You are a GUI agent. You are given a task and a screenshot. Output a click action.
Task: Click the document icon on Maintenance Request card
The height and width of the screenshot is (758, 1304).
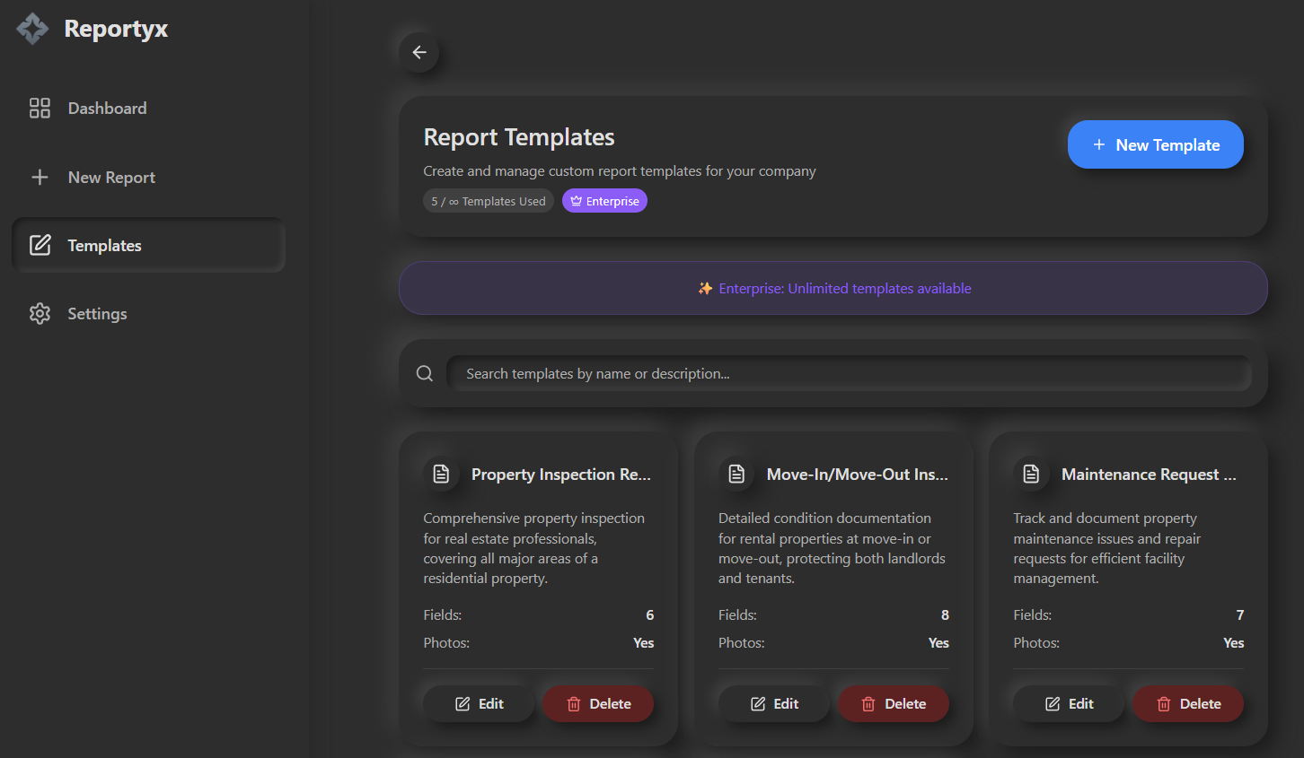(x=1031, y=473)
